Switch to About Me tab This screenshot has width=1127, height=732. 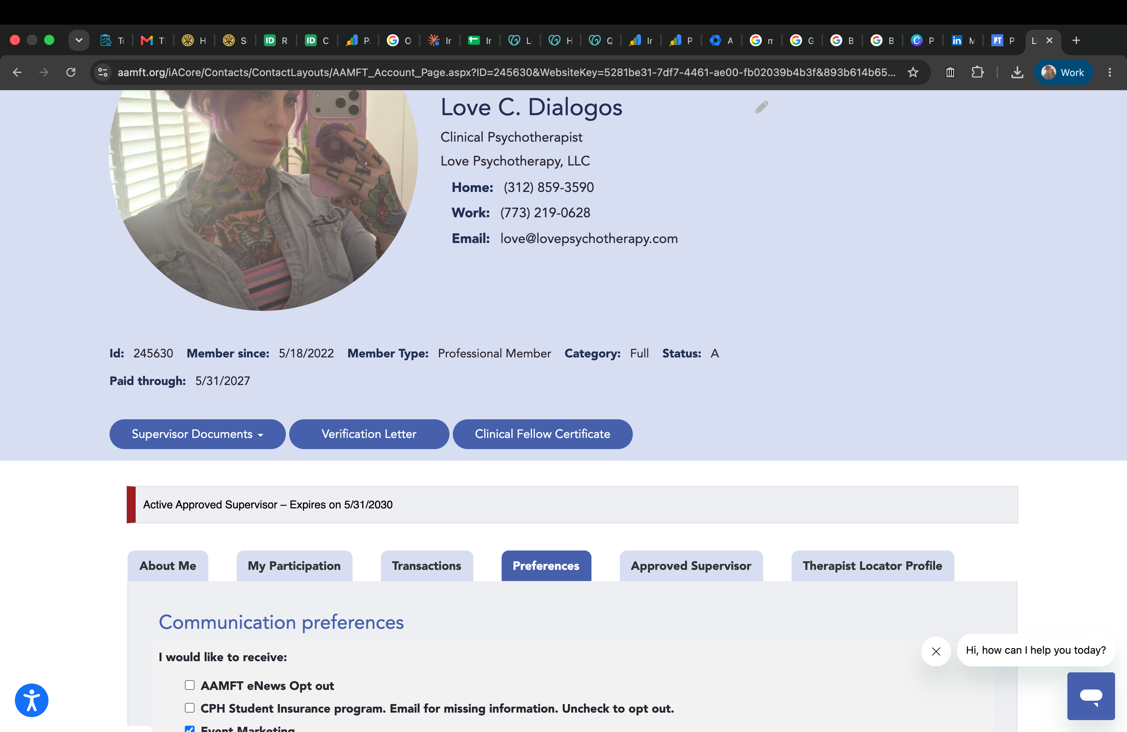pyautogui.click(x=168, y=565)
